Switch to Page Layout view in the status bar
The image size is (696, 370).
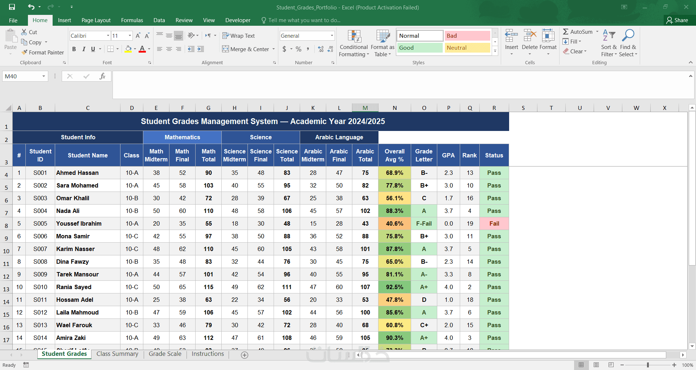596,365
